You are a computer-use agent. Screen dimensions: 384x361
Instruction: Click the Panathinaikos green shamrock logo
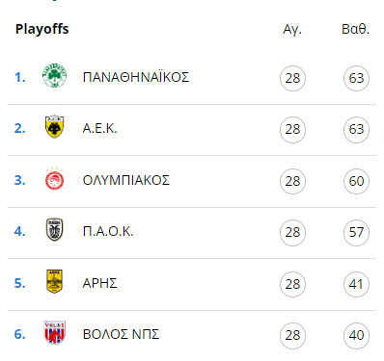click(55, 76)
